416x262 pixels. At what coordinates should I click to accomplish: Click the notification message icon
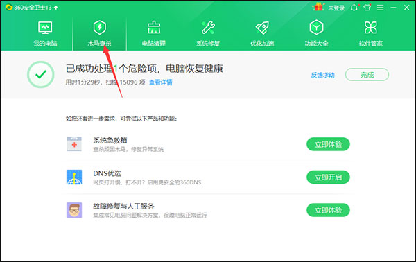[x=354, y=8]
